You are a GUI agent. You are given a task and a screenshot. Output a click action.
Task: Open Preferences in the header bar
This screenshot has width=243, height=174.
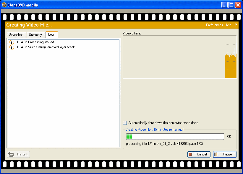[x=214, y=25]
